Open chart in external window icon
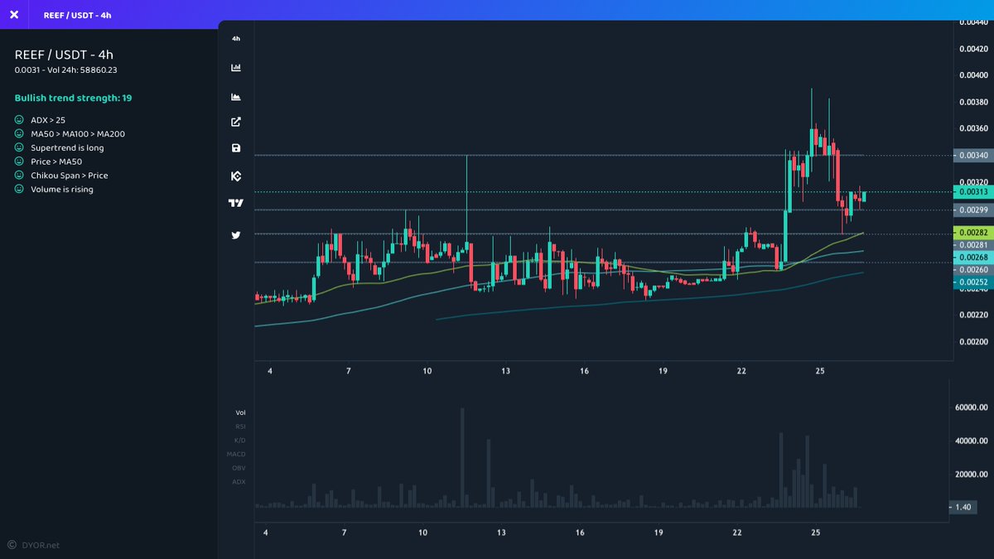 236,122
